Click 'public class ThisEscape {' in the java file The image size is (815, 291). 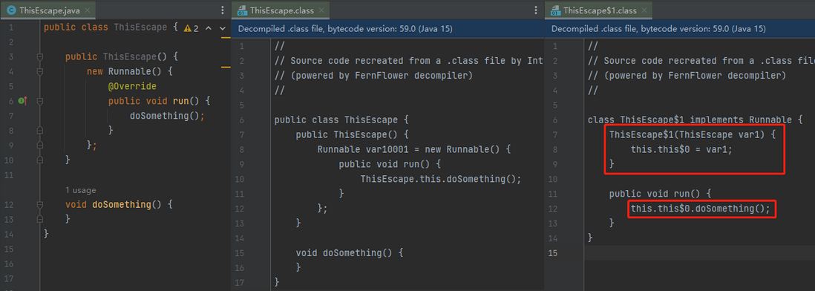[111, 27]
